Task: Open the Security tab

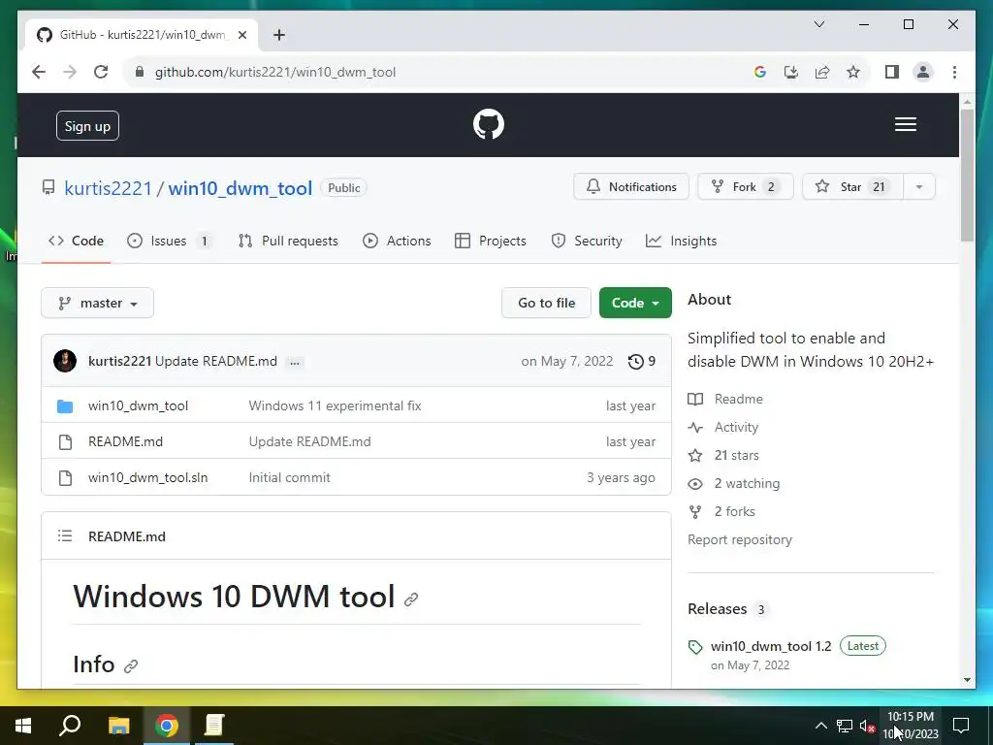Action: [587, 241]
